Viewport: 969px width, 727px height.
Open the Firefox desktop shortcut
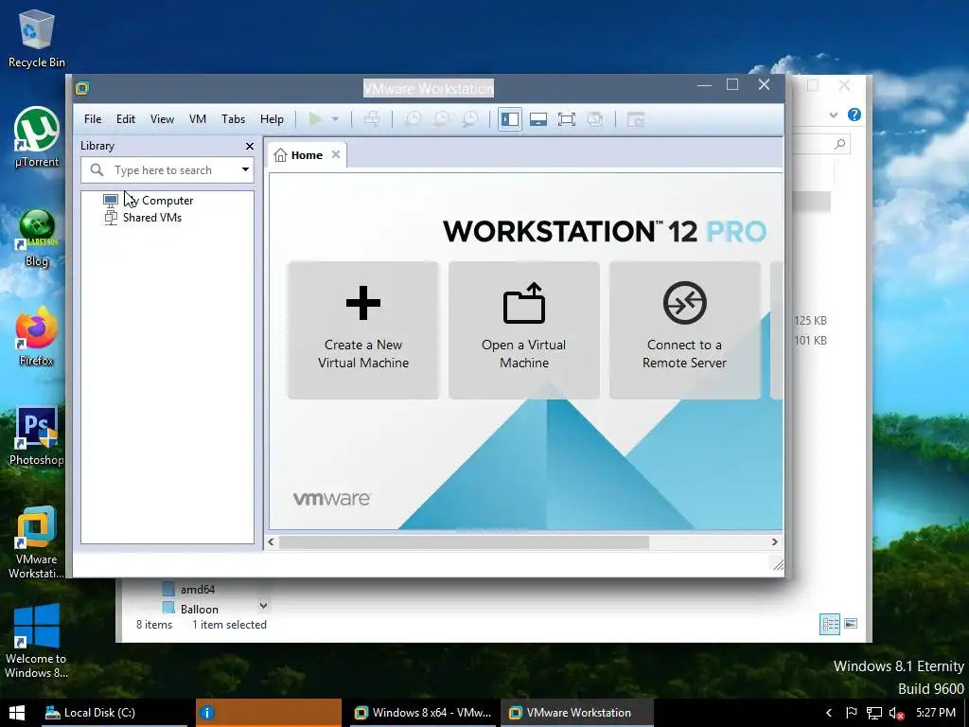(x=37, y=337)
